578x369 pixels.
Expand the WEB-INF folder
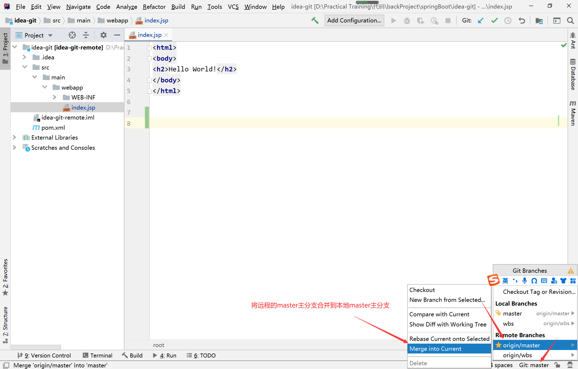pyautogui.click(x=55, y=97)
